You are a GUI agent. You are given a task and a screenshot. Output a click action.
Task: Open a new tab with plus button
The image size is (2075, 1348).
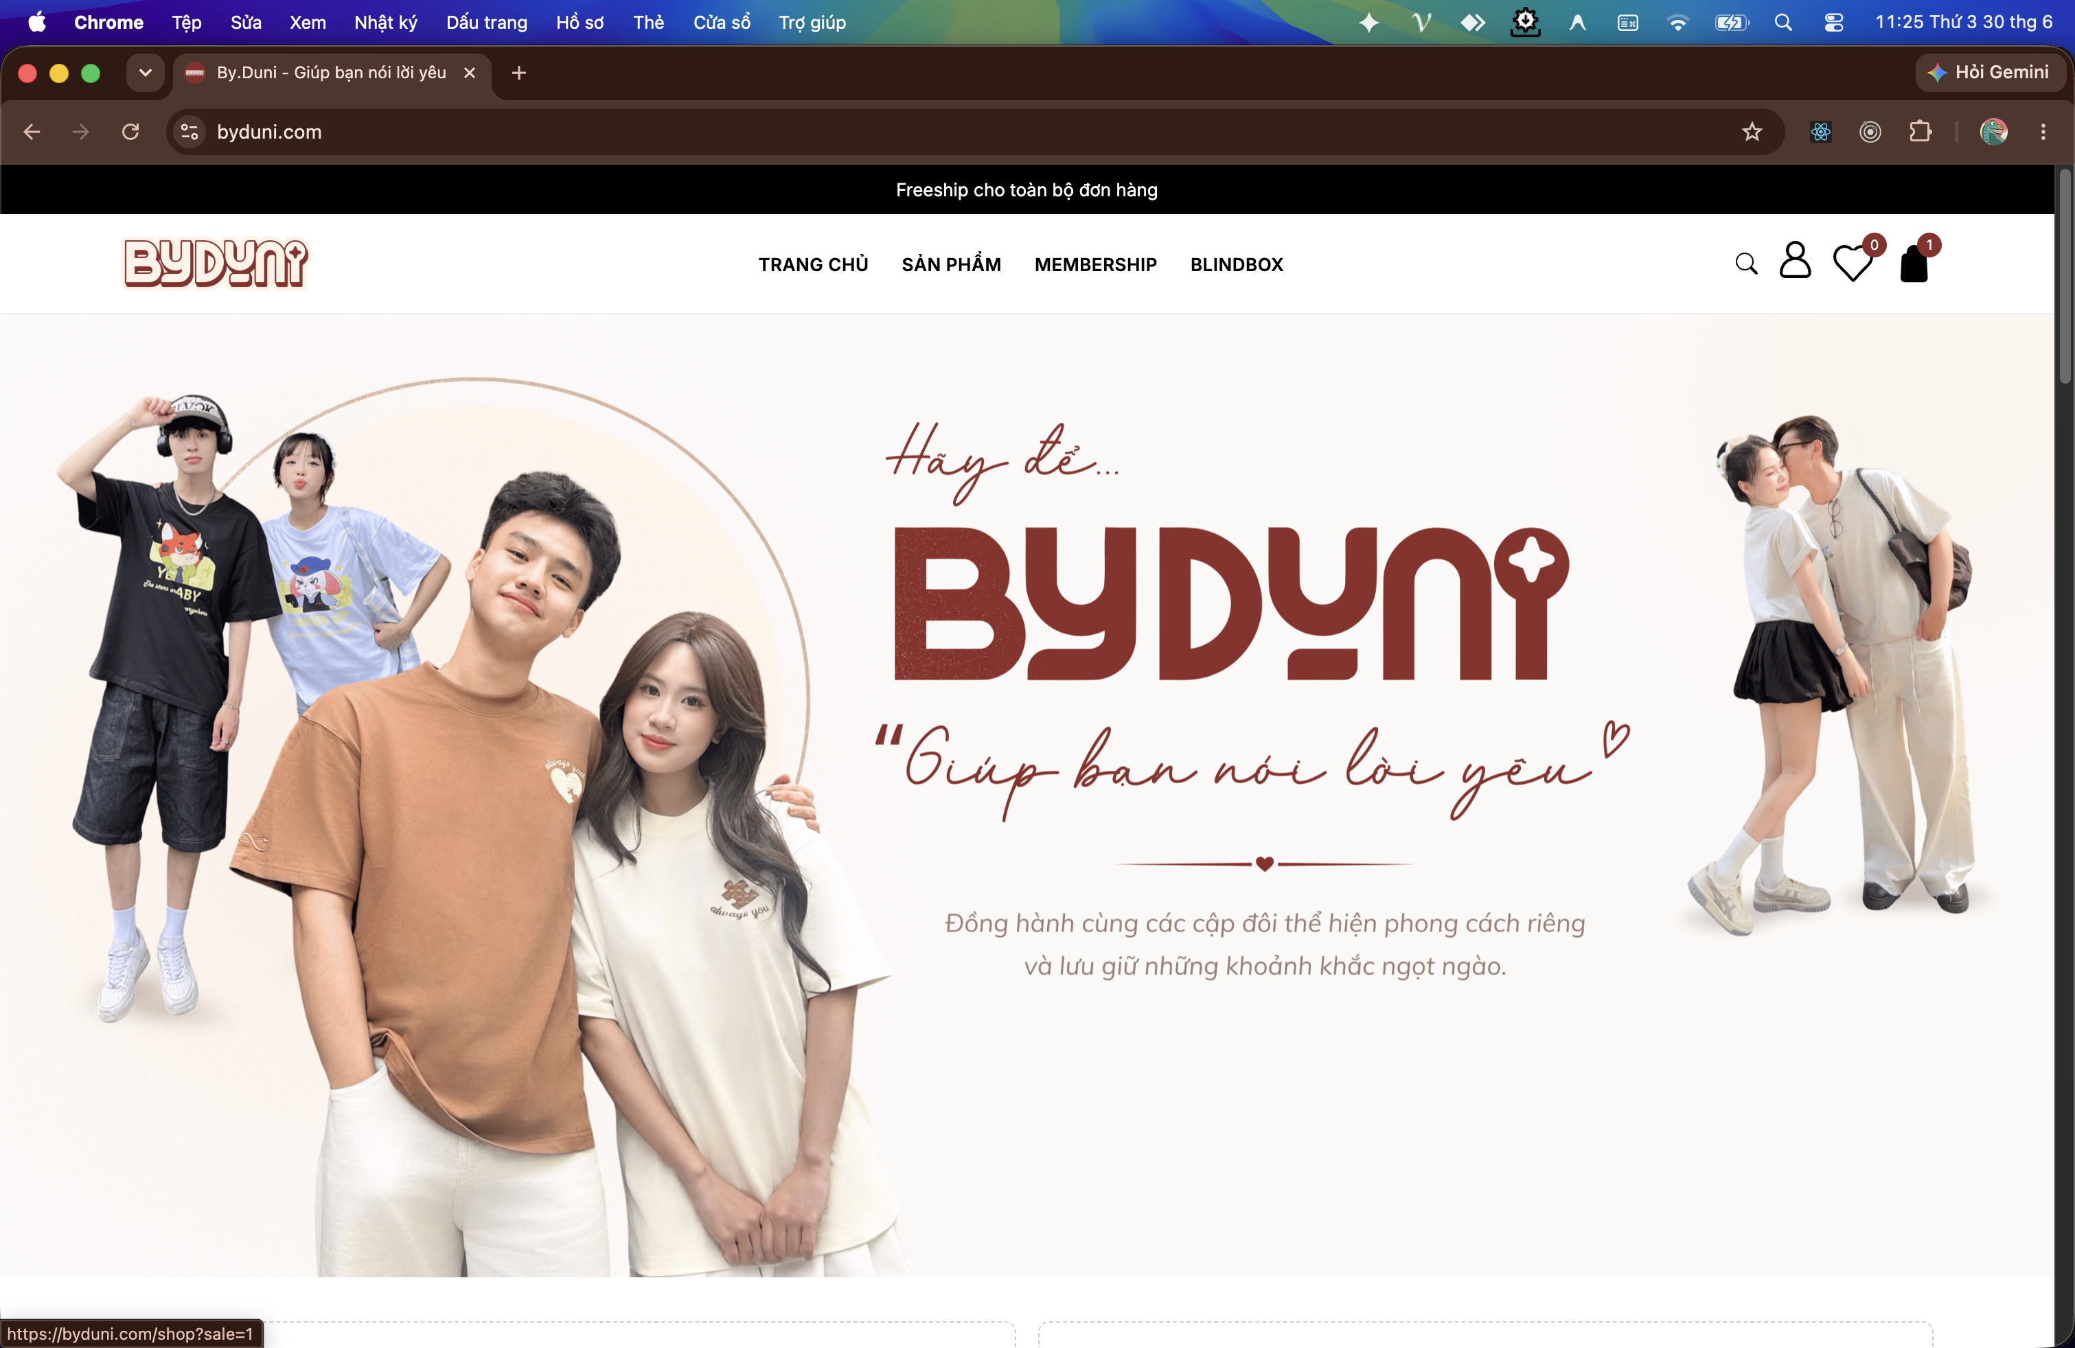pyautogui.click(x=519, y=72)
